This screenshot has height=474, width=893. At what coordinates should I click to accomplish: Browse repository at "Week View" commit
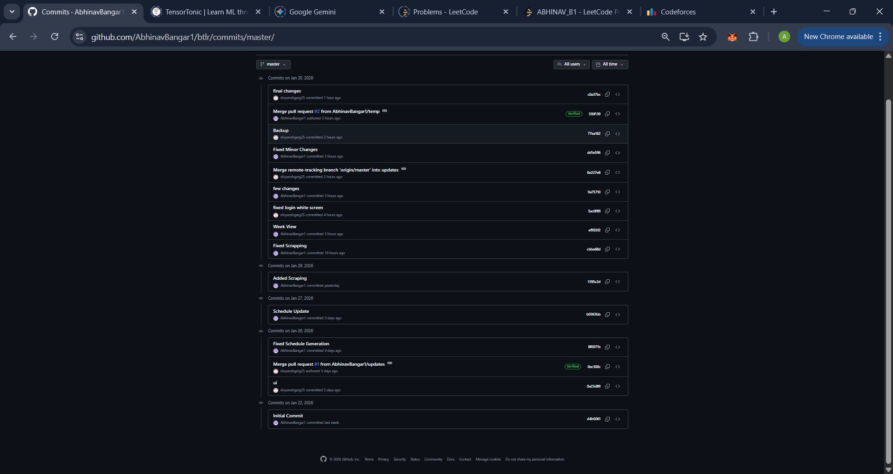[618, 230]
